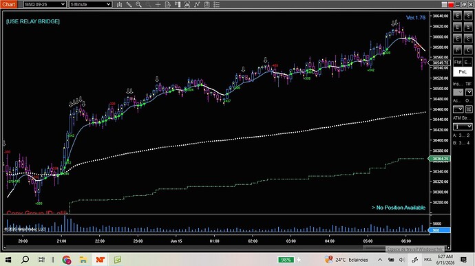This screenshot has height=266, width=475.
Task: Click the E... button beside Flat
Action: click(467, 62)
